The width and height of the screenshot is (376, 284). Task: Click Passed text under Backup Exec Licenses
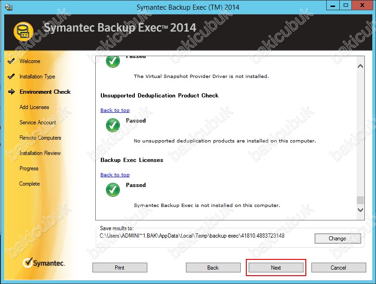click(136, 185)
